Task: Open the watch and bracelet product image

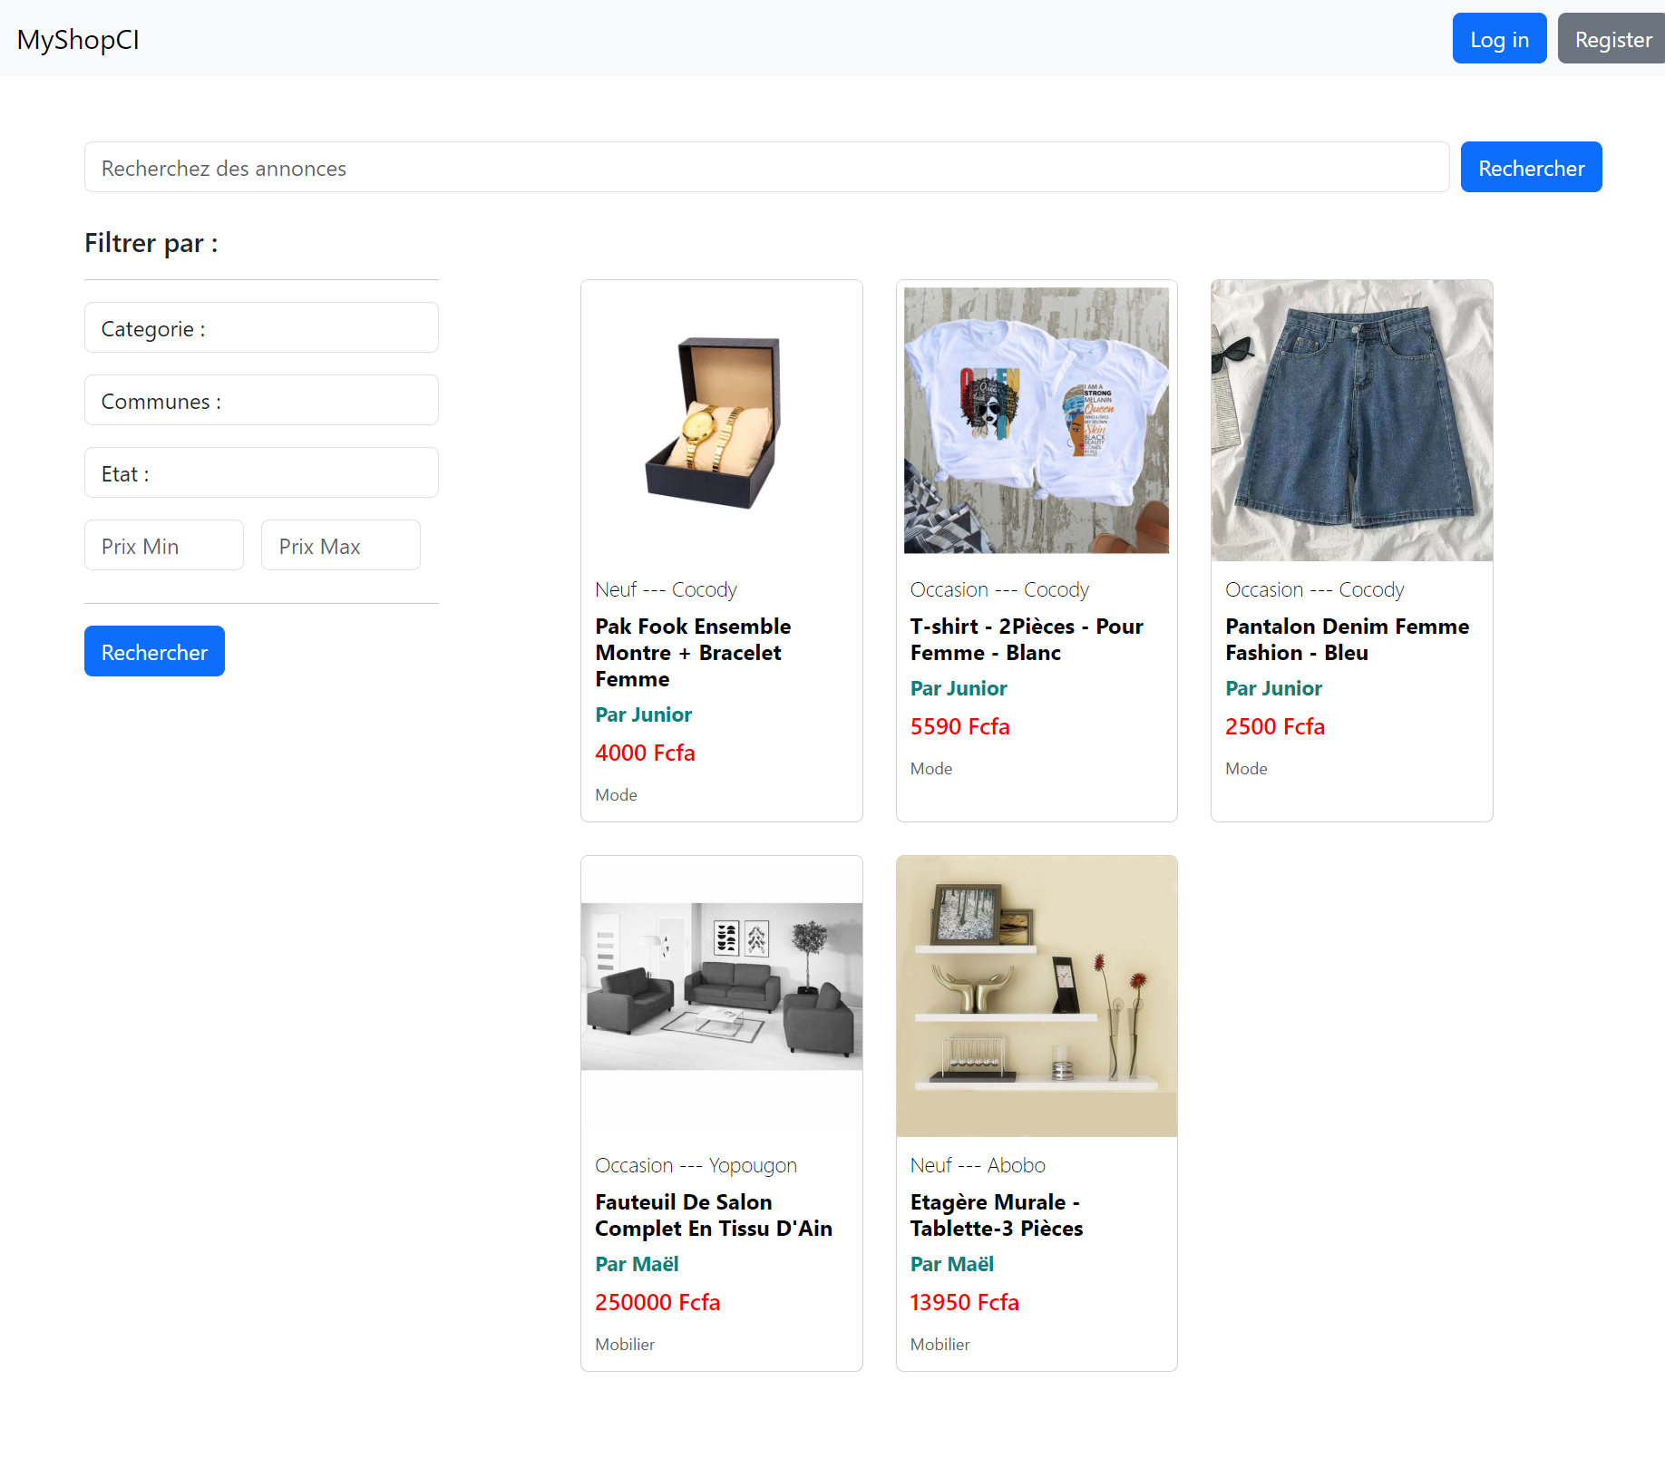Action: coord(721,421)
